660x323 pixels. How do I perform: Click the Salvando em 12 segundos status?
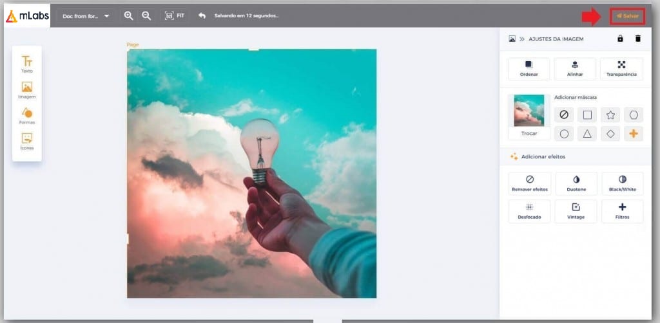pyautogui.click(x=247, y=16)
